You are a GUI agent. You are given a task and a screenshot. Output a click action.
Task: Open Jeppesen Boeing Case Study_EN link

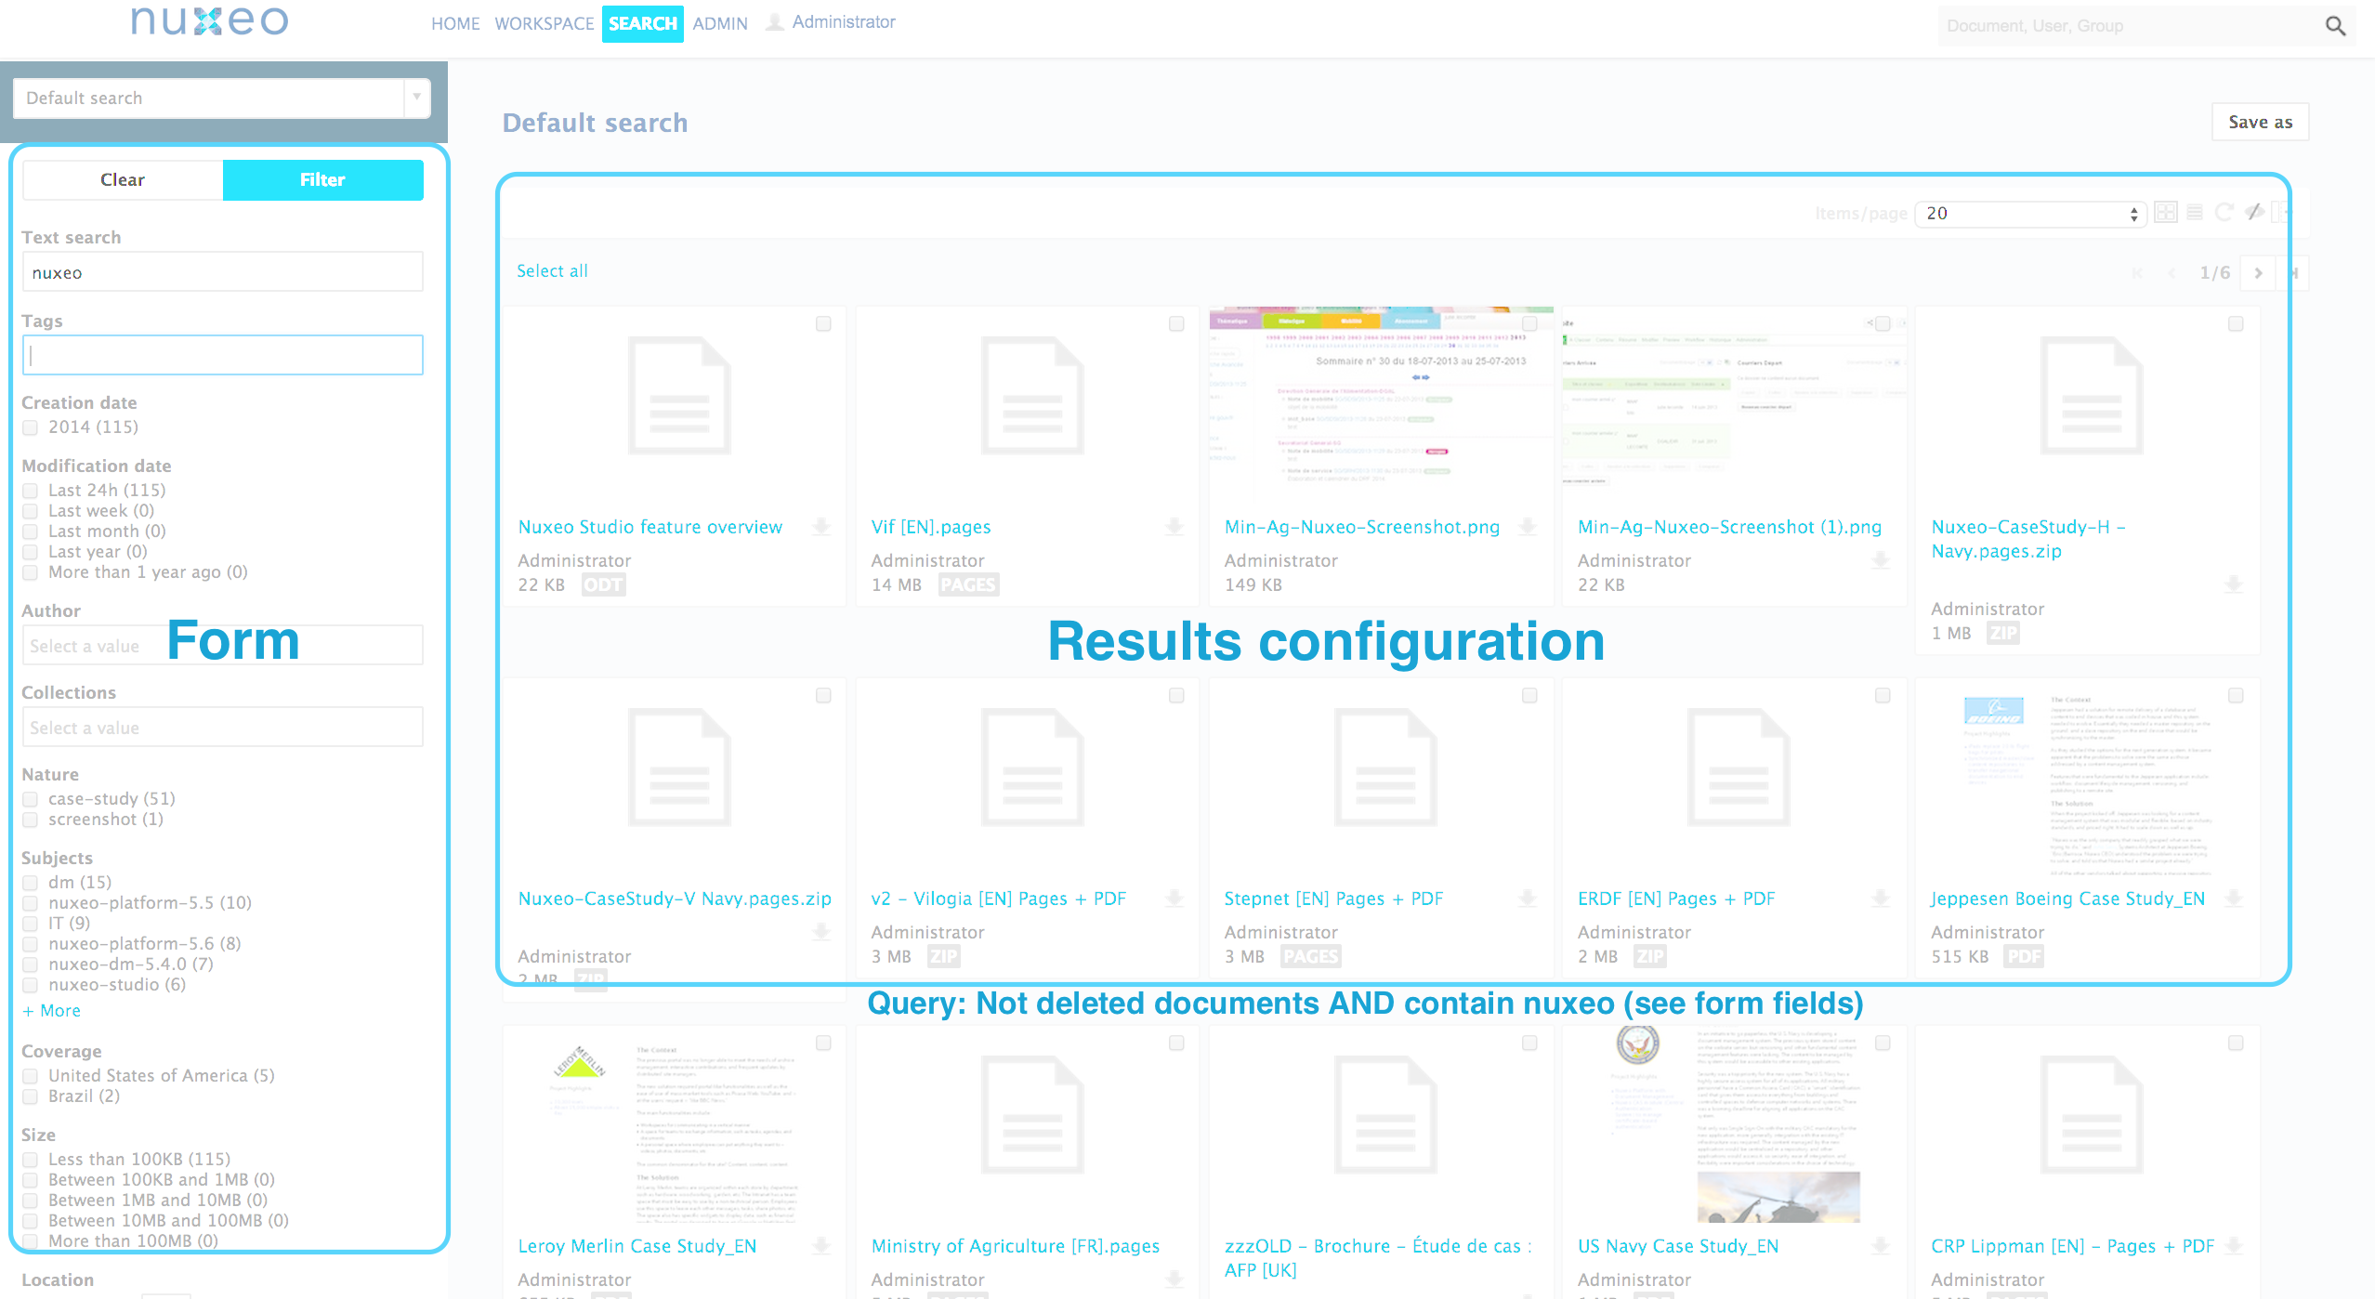tap(2067, 899)
